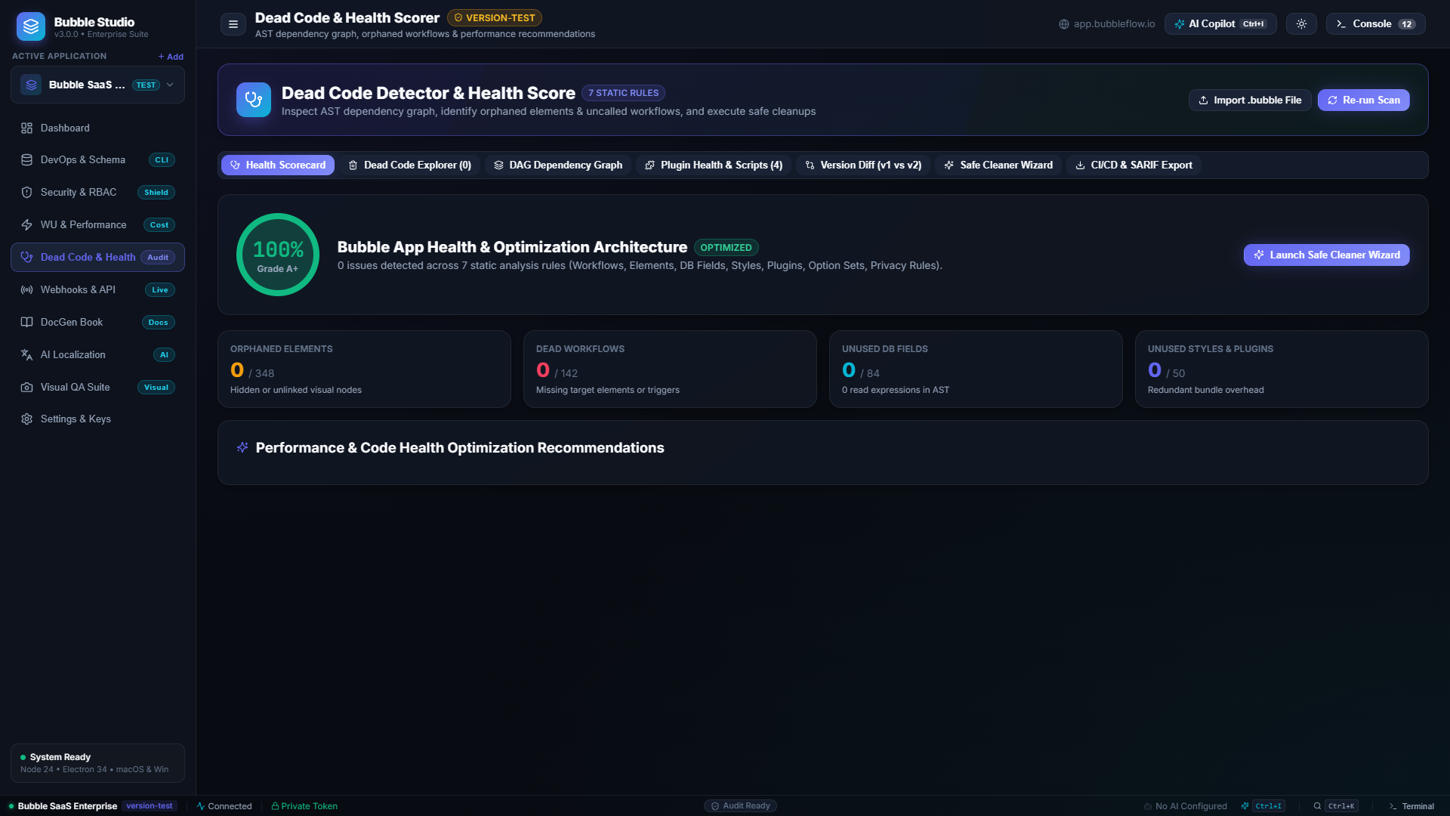Click the Visual QA Suite camera icon
This screenshot has height=816, width=1450.
pos(26,388)
